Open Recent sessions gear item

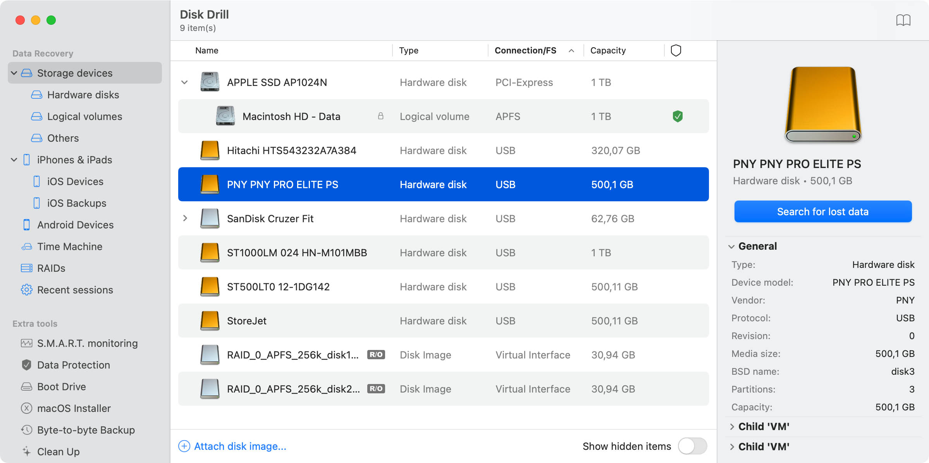75,290
